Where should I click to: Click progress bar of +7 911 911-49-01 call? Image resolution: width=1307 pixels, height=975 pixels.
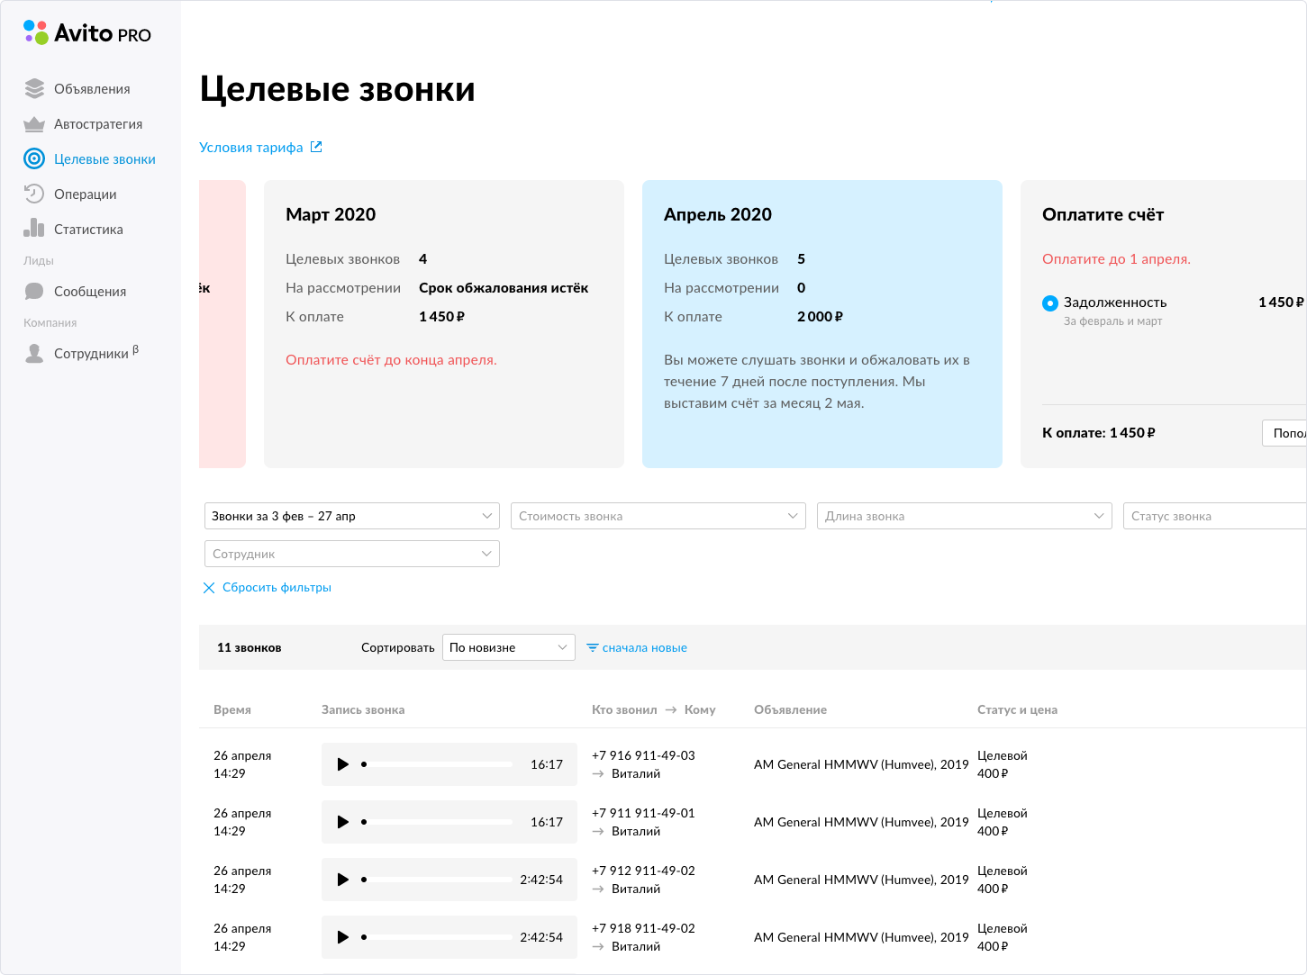tap(438, 822)
